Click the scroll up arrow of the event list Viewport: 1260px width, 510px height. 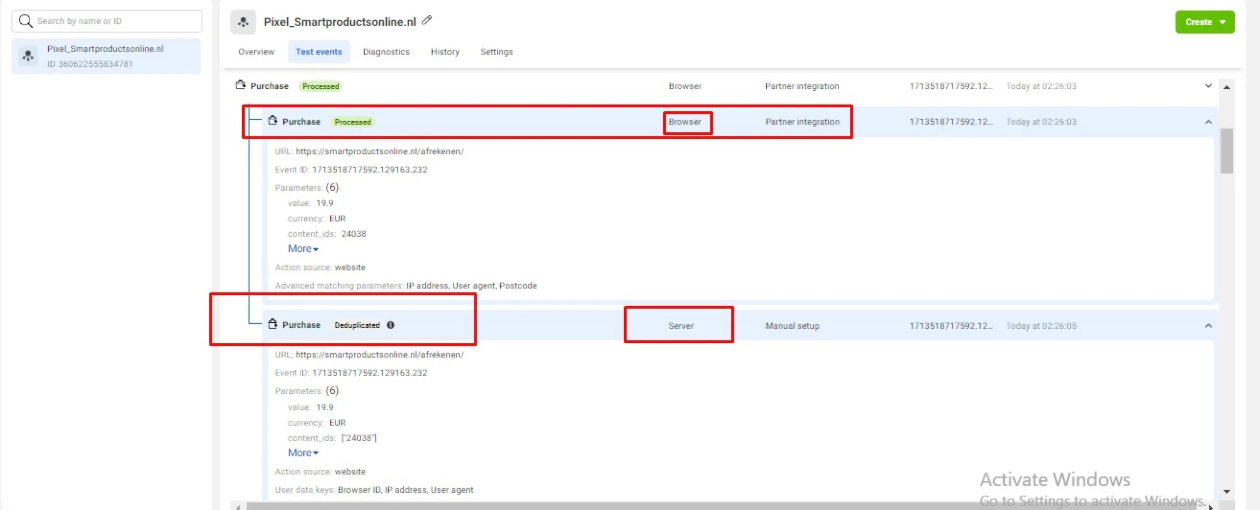(1226, 87)
